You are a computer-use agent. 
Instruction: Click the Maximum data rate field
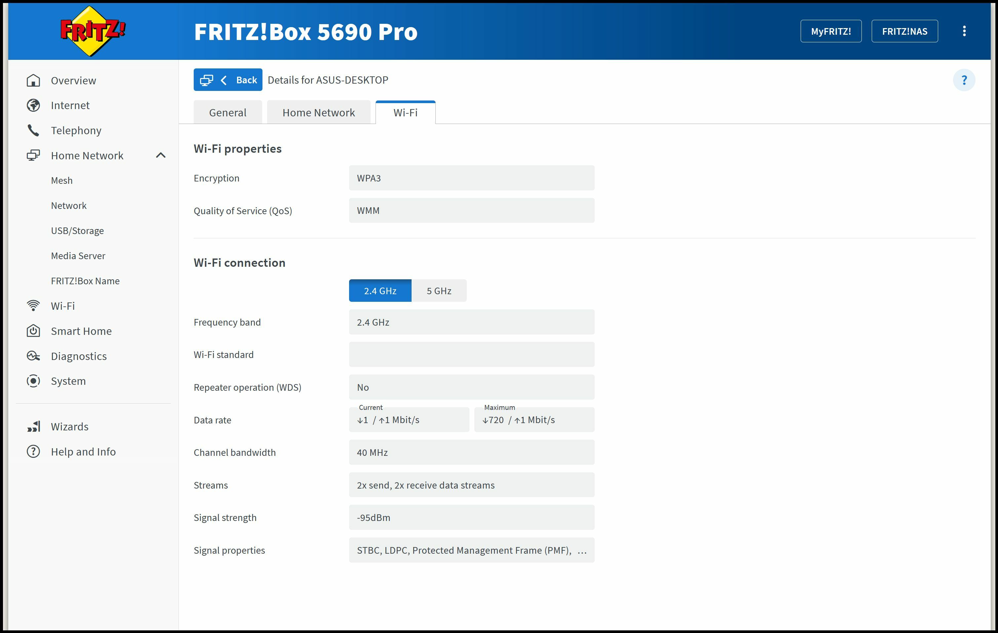tap(535, 420)
